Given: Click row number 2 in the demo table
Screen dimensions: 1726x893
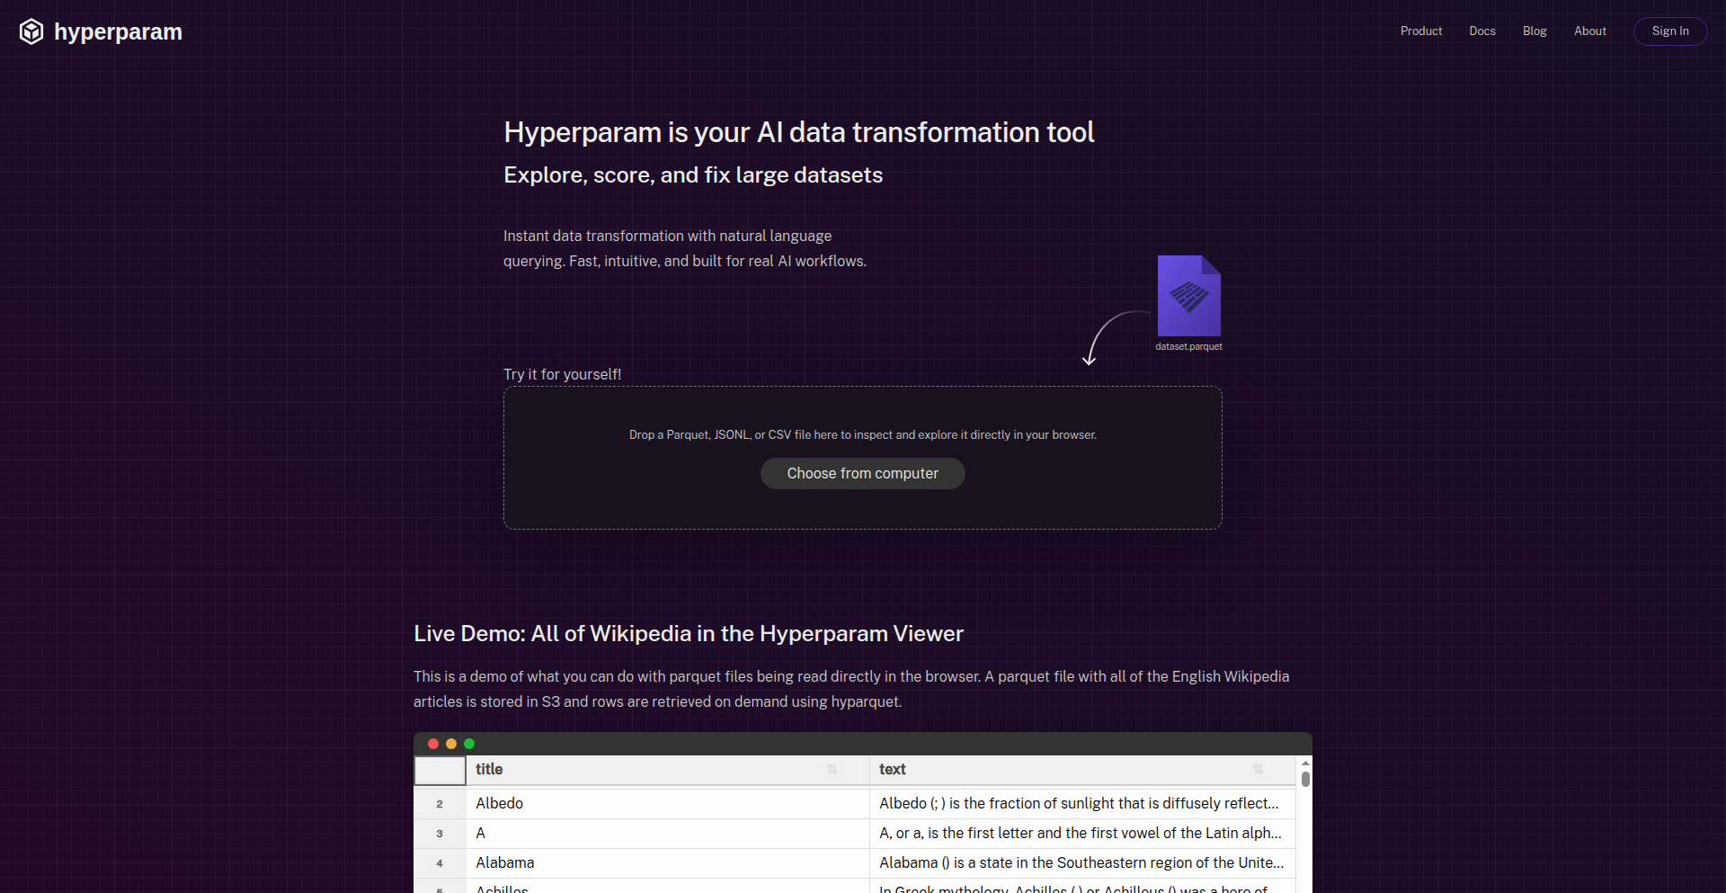Looking at the screenshot, I should (x=440, y=803).
